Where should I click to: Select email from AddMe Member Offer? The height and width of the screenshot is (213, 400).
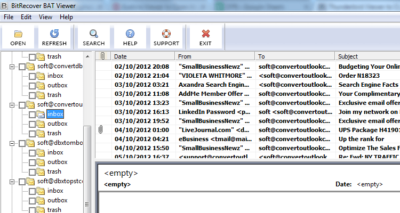click(x=247, y=94)
